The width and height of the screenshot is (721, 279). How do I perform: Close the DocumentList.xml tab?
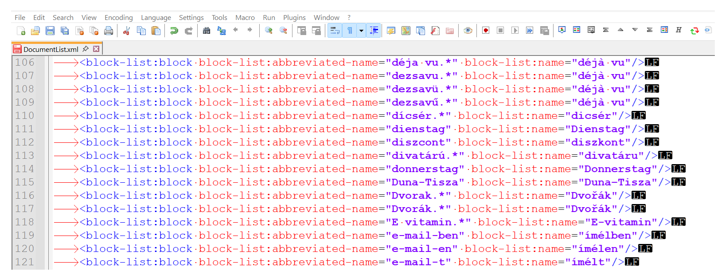coord(96,49)
